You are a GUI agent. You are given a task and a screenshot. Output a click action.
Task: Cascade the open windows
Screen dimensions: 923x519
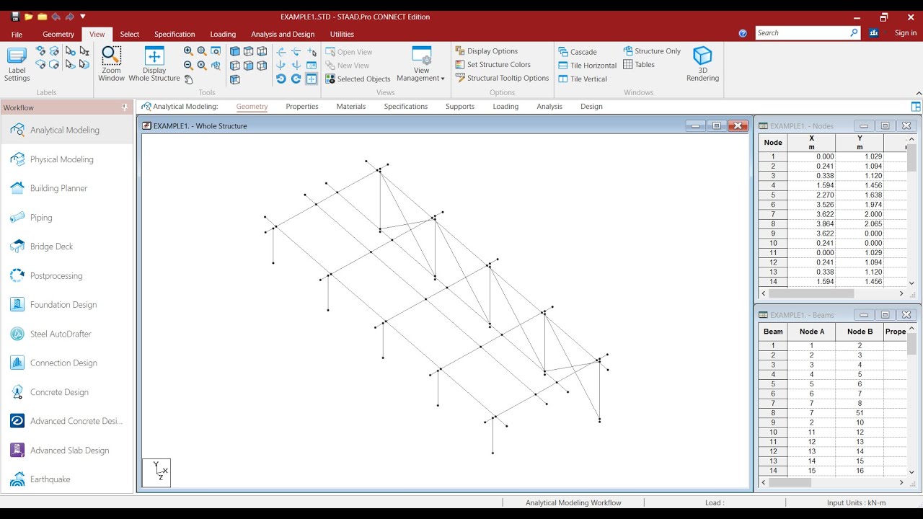click(x=578, y=52)
